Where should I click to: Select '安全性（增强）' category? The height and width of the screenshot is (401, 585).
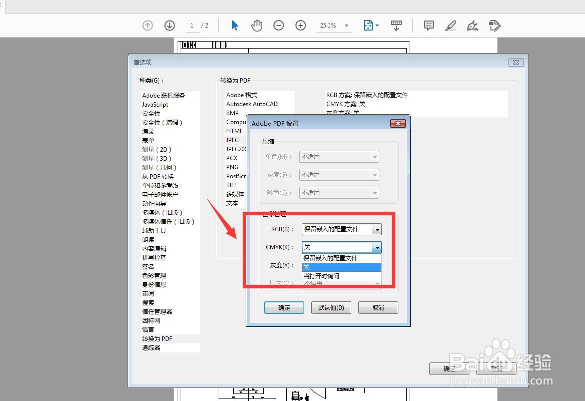tap(162, 123)
